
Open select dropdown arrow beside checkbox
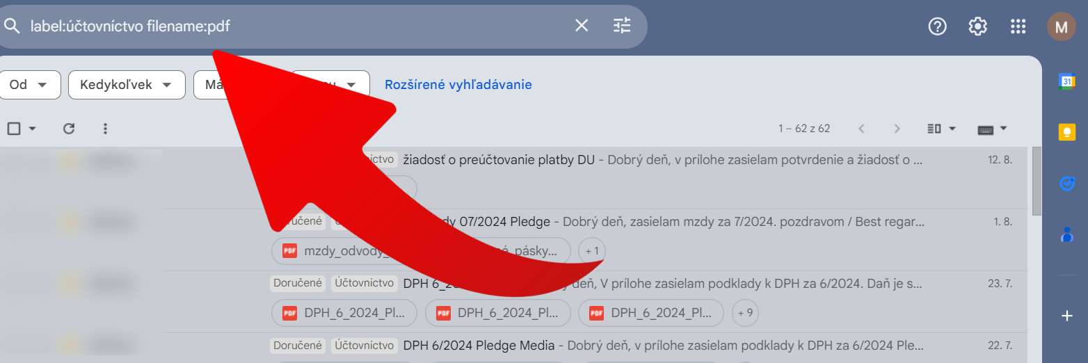[32, 129]
